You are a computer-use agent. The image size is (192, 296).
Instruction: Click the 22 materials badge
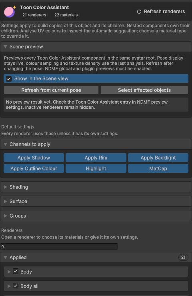click(x=66, y=15)
